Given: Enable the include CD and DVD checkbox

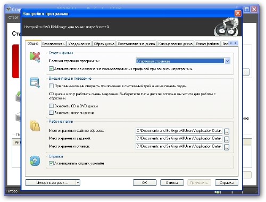Looking at the screenshot, I should tap(51, 106).
